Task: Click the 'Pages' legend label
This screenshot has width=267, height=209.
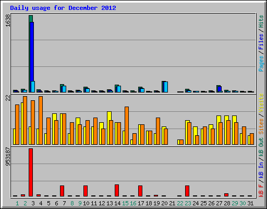Action: pos(261,64)
